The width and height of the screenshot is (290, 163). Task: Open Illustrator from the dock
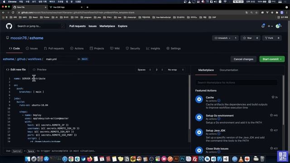pos(176,159)
